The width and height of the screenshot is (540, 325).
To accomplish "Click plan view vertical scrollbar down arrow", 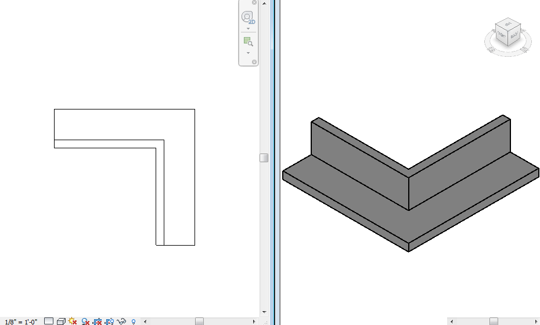I will (264, 312).
